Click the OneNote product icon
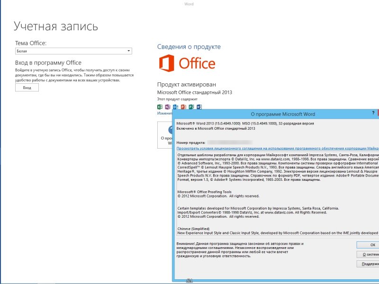The image size is (379, 284). coord(168,107)
